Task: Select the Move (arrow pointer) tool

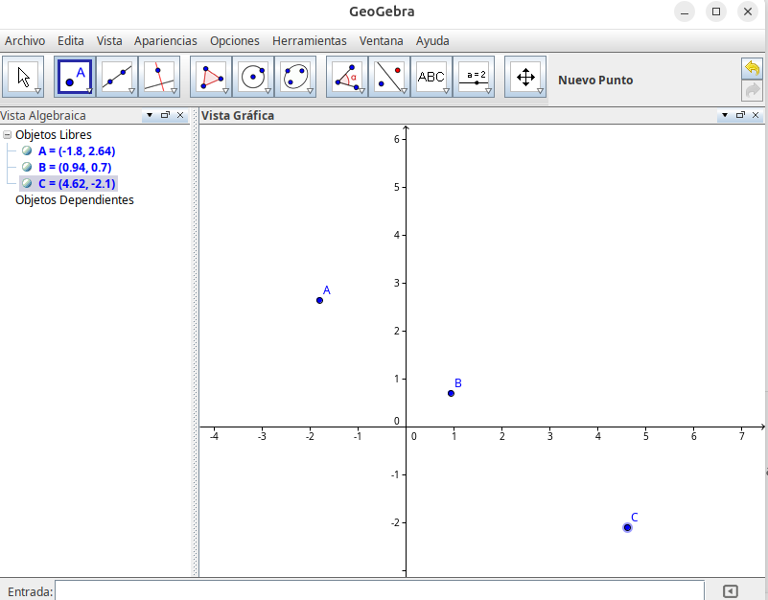Action: (24, 76)
